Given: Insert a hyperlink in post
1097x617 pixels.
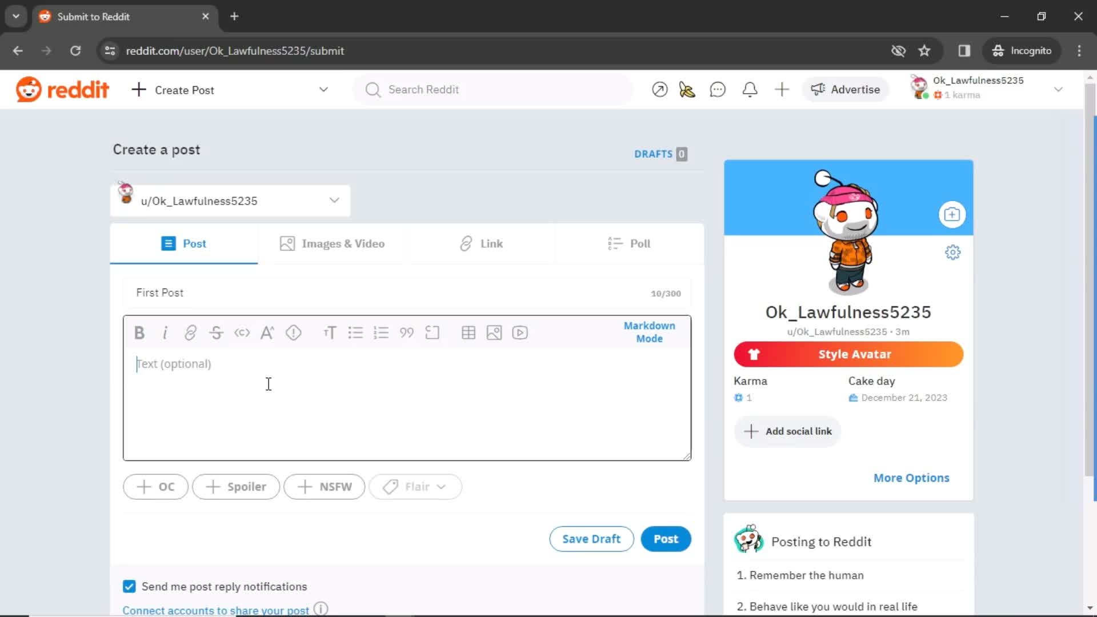Looking at the screenshot, I should point(191,333).
